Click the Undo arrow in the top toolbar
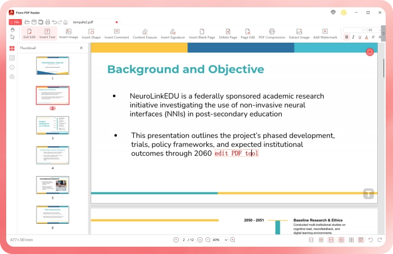Viewport: 393px width, 254px height. pyautogui.click(x=54, y=22)
